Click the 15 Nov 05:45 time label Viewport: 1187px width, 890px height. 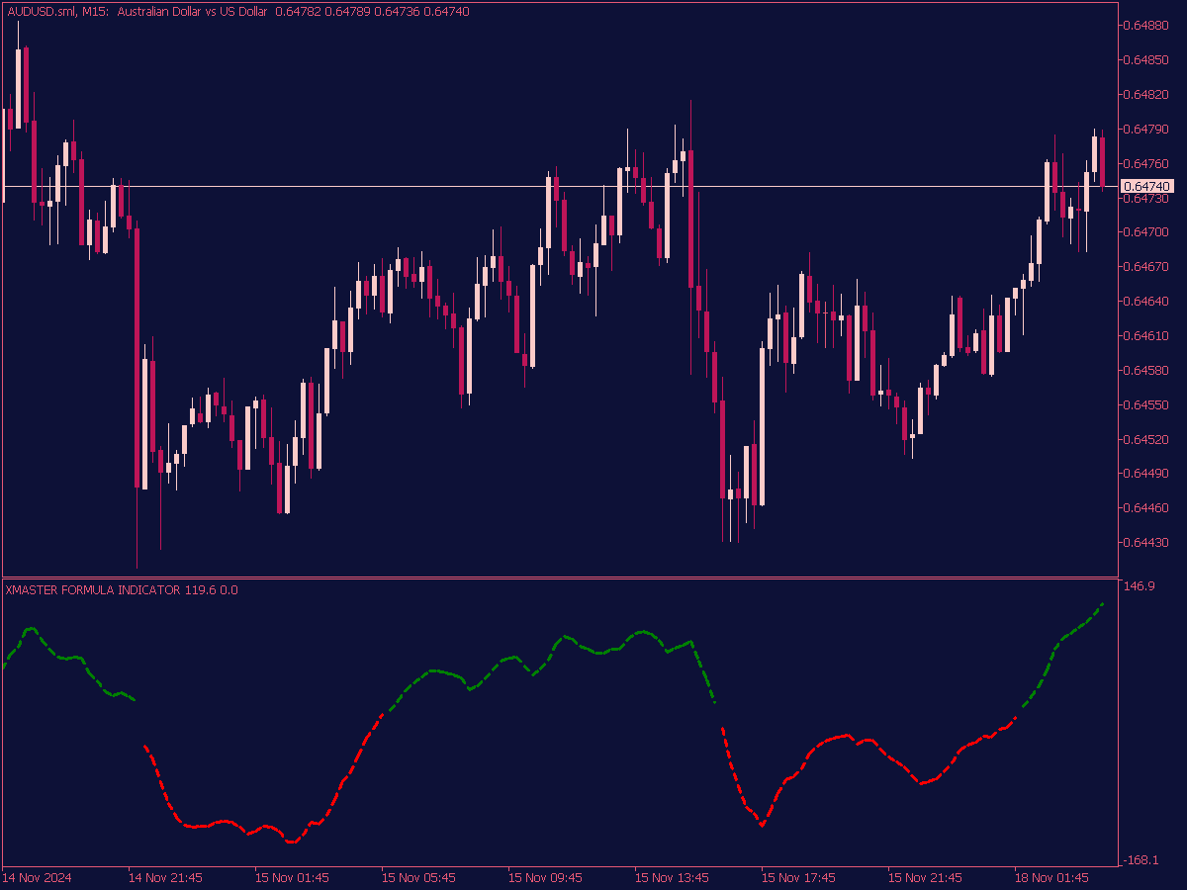pyautogui.click(x=418, y=878)
